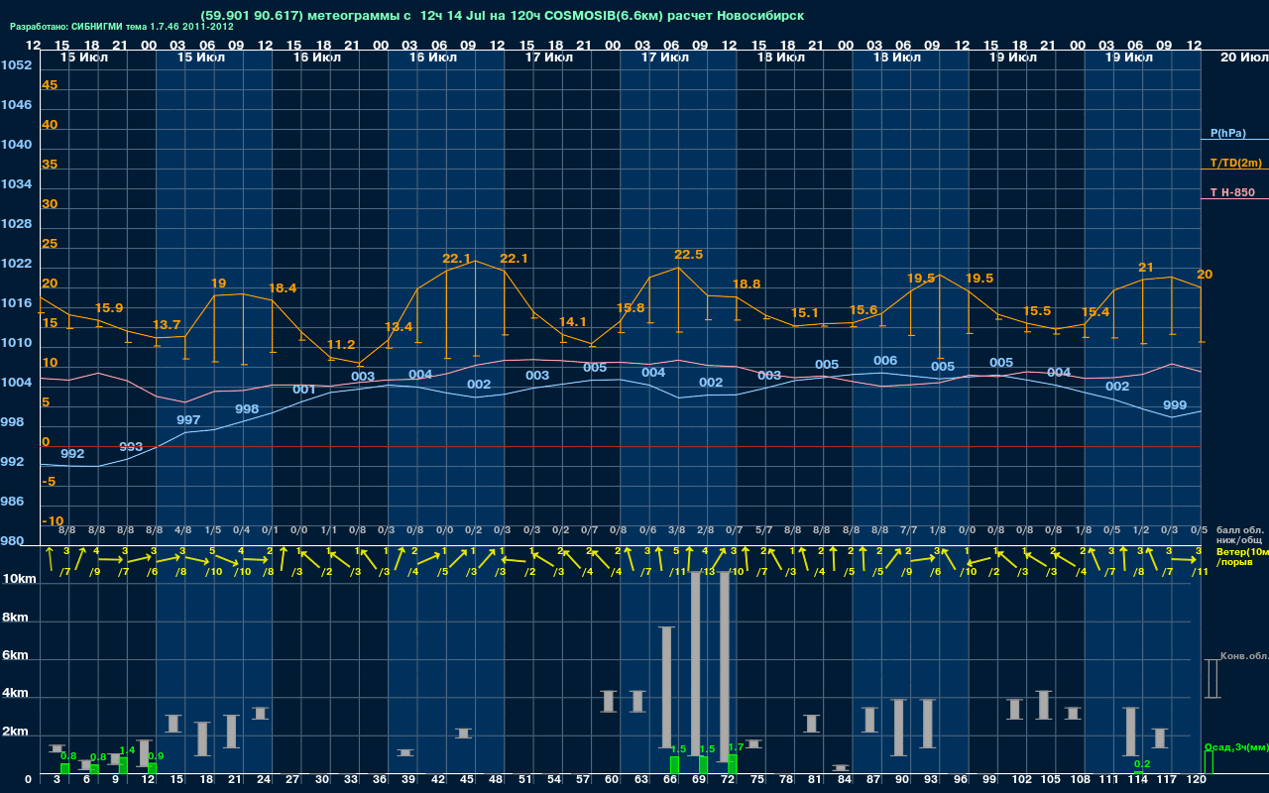1269x793 pixels.
Task: Click the 'балл обл. ниж/общ' legend label
Action: (x=1240, y=535)
